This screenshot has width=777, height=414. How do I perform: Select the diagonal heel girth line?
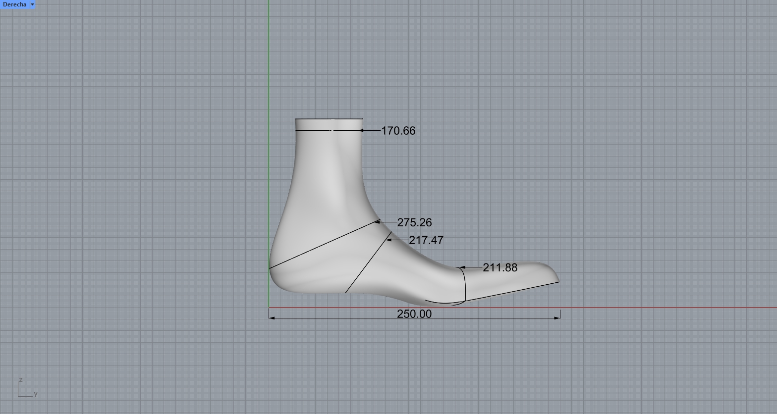coord(322,245)
